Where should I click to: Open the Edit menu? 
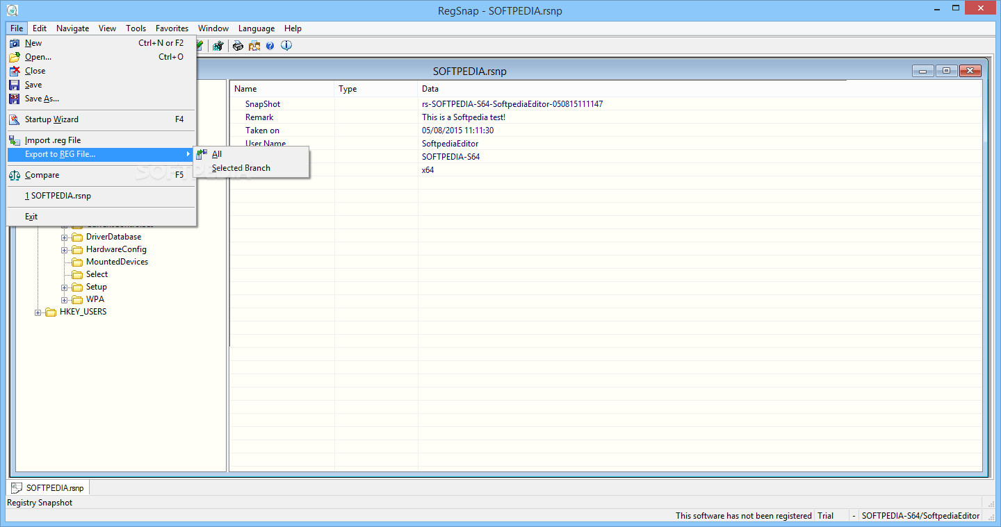[x=40, y=28]
